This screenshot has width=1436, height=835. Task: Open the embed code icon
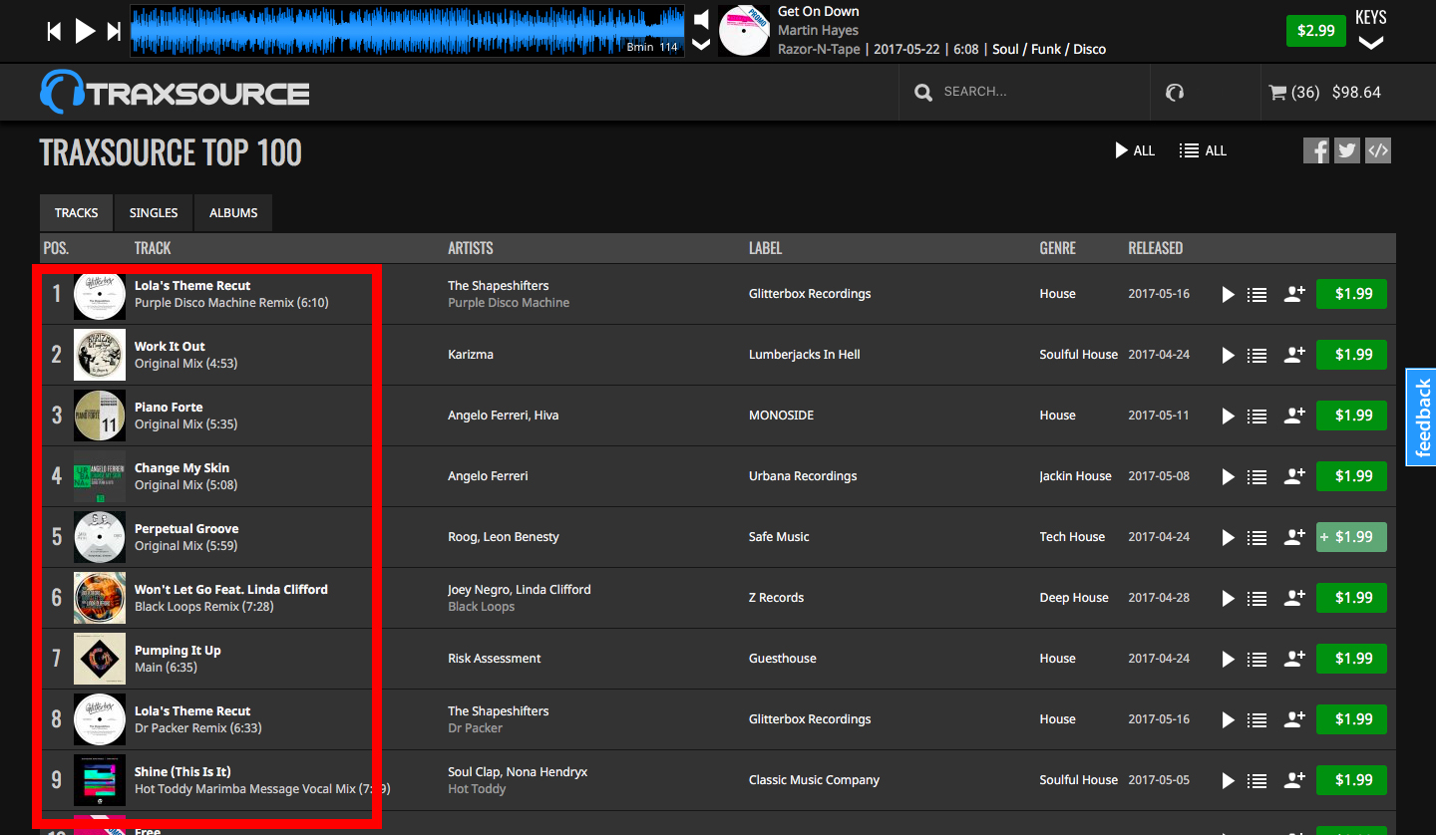(x=1378, y=150)
